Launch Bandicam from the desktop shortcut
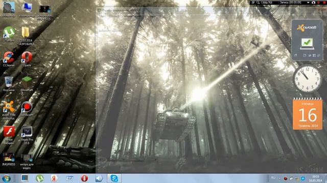Image resolution: width=327 pixels, height=183 pixels. pyautogui.click(x=27, y=108)
